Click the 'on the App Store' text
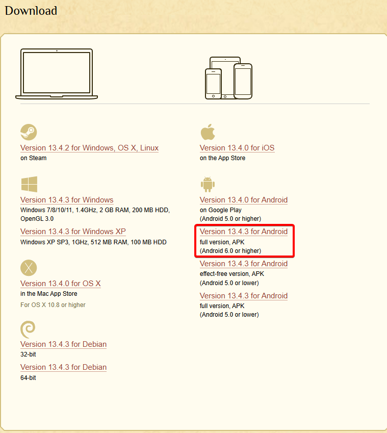Screen dimensions: 387x433 pos(222,158)
